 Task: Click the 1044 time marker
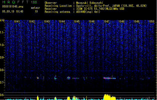coord(62,21)
